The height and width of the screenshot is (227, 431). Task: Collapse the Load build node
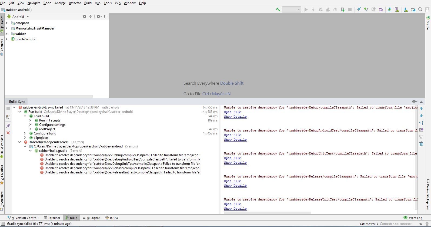25,116
